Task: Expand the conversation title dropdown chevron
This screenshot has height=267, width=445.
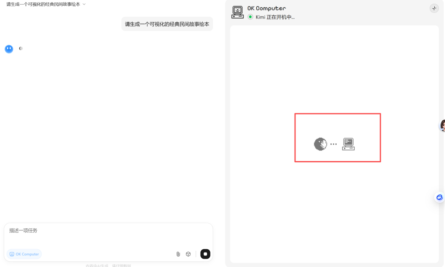Action: 84,4
